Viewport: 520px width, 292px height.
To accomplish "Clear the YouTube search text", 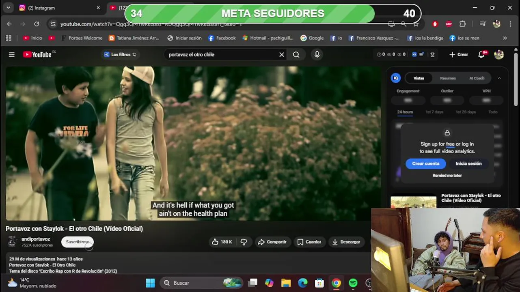I will click(281, 55).
